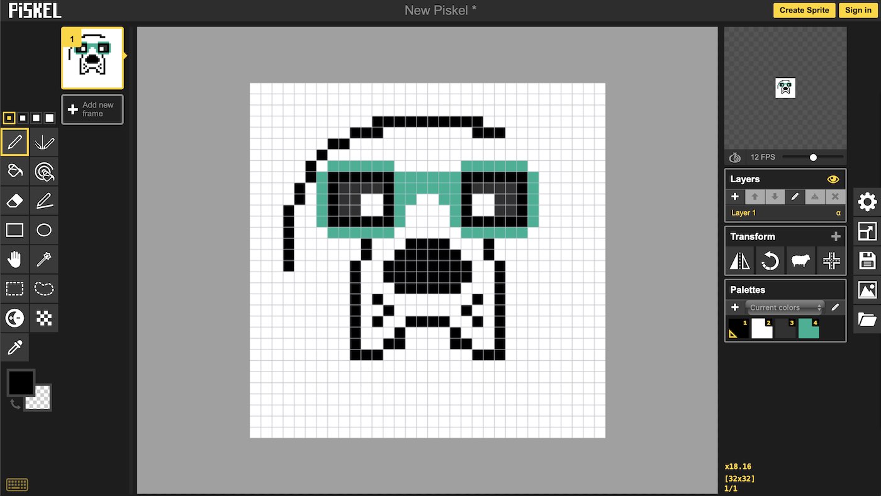Select the Paint all same-color pixels tool
Screen dimensions: 881x496
pos(44,171)
